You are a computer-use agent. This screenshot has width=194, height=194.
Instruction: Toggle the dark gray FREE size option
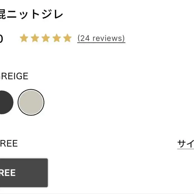click(x=22, y=173)
